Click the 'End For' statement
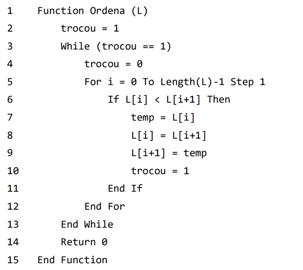This screenshot has height=270, width=303. (104, 206)
